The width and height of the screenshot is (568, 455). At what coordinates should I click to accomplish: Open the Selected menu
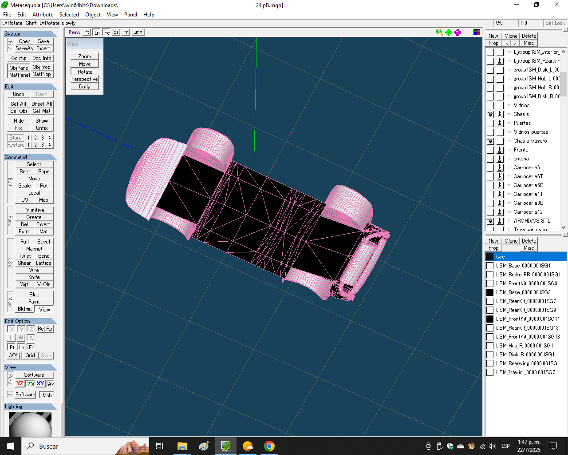[69, 15]
